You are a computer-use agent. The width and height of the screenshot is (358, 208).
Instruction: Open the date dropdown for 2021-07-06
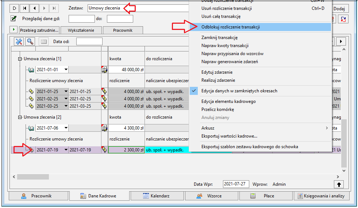tap(66, 128)
